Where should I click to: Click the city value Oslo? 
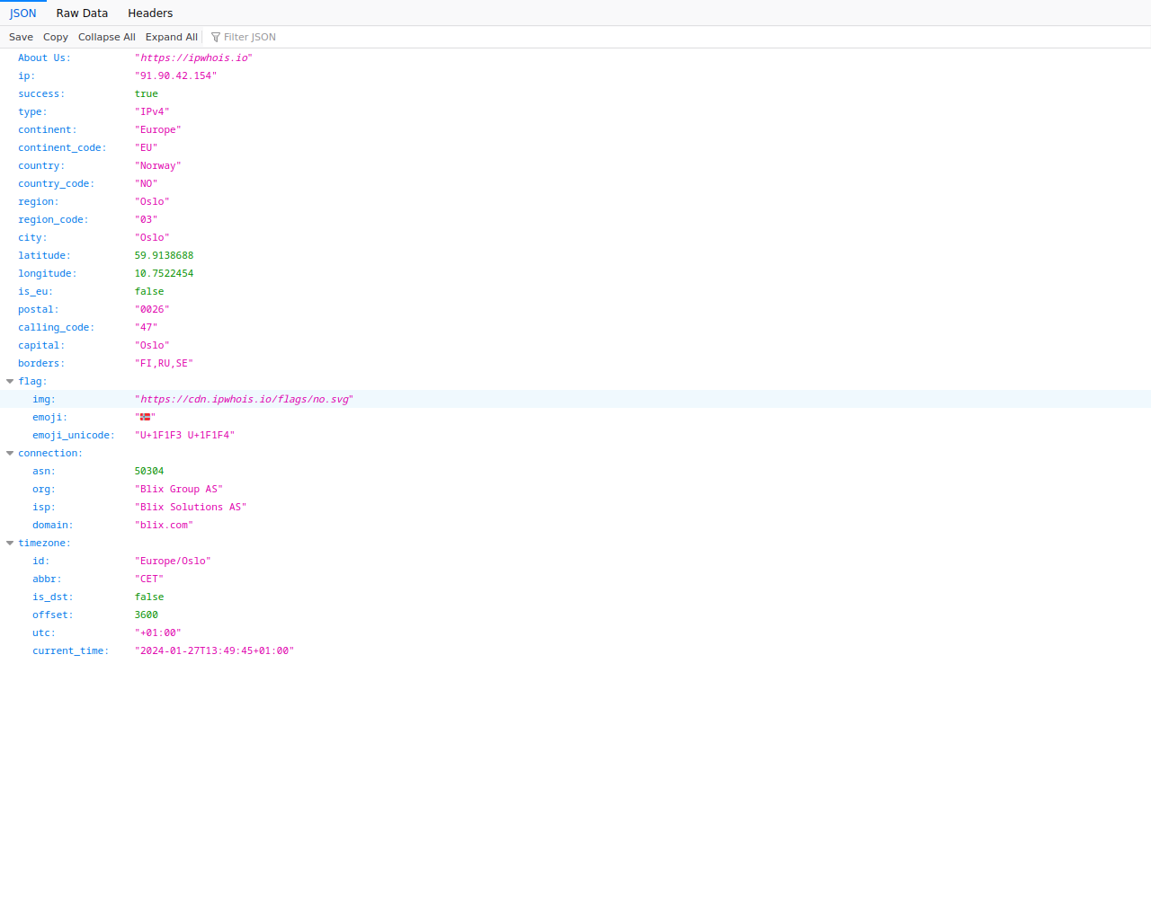(152, 237)
